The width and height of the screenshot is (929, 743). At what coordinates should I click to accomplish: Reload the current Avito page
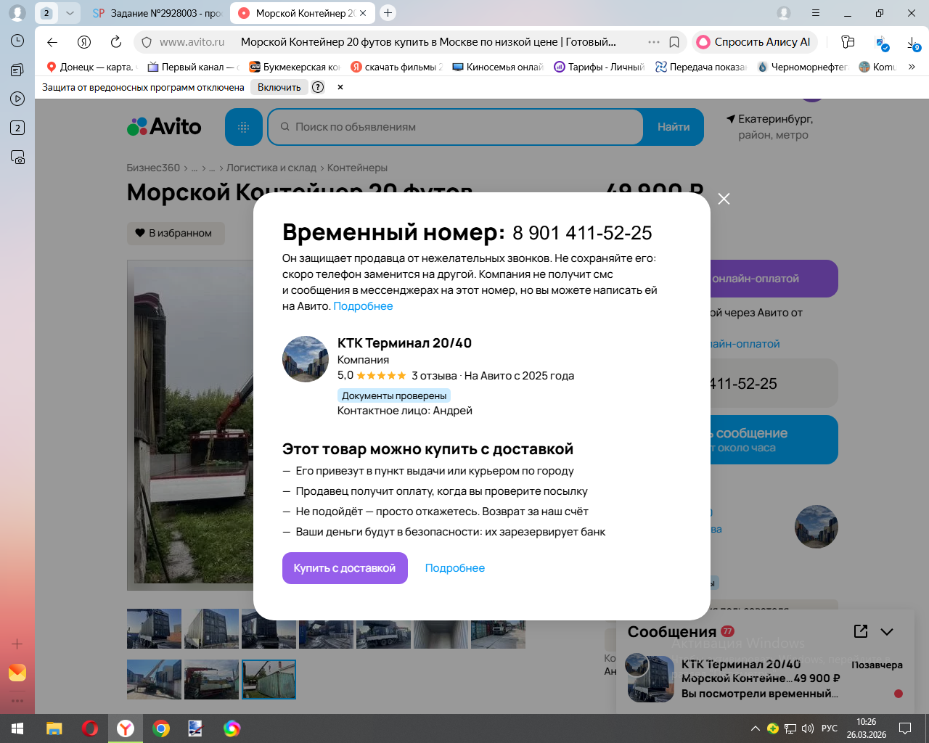pyautogui.click(x=116, y=42)
